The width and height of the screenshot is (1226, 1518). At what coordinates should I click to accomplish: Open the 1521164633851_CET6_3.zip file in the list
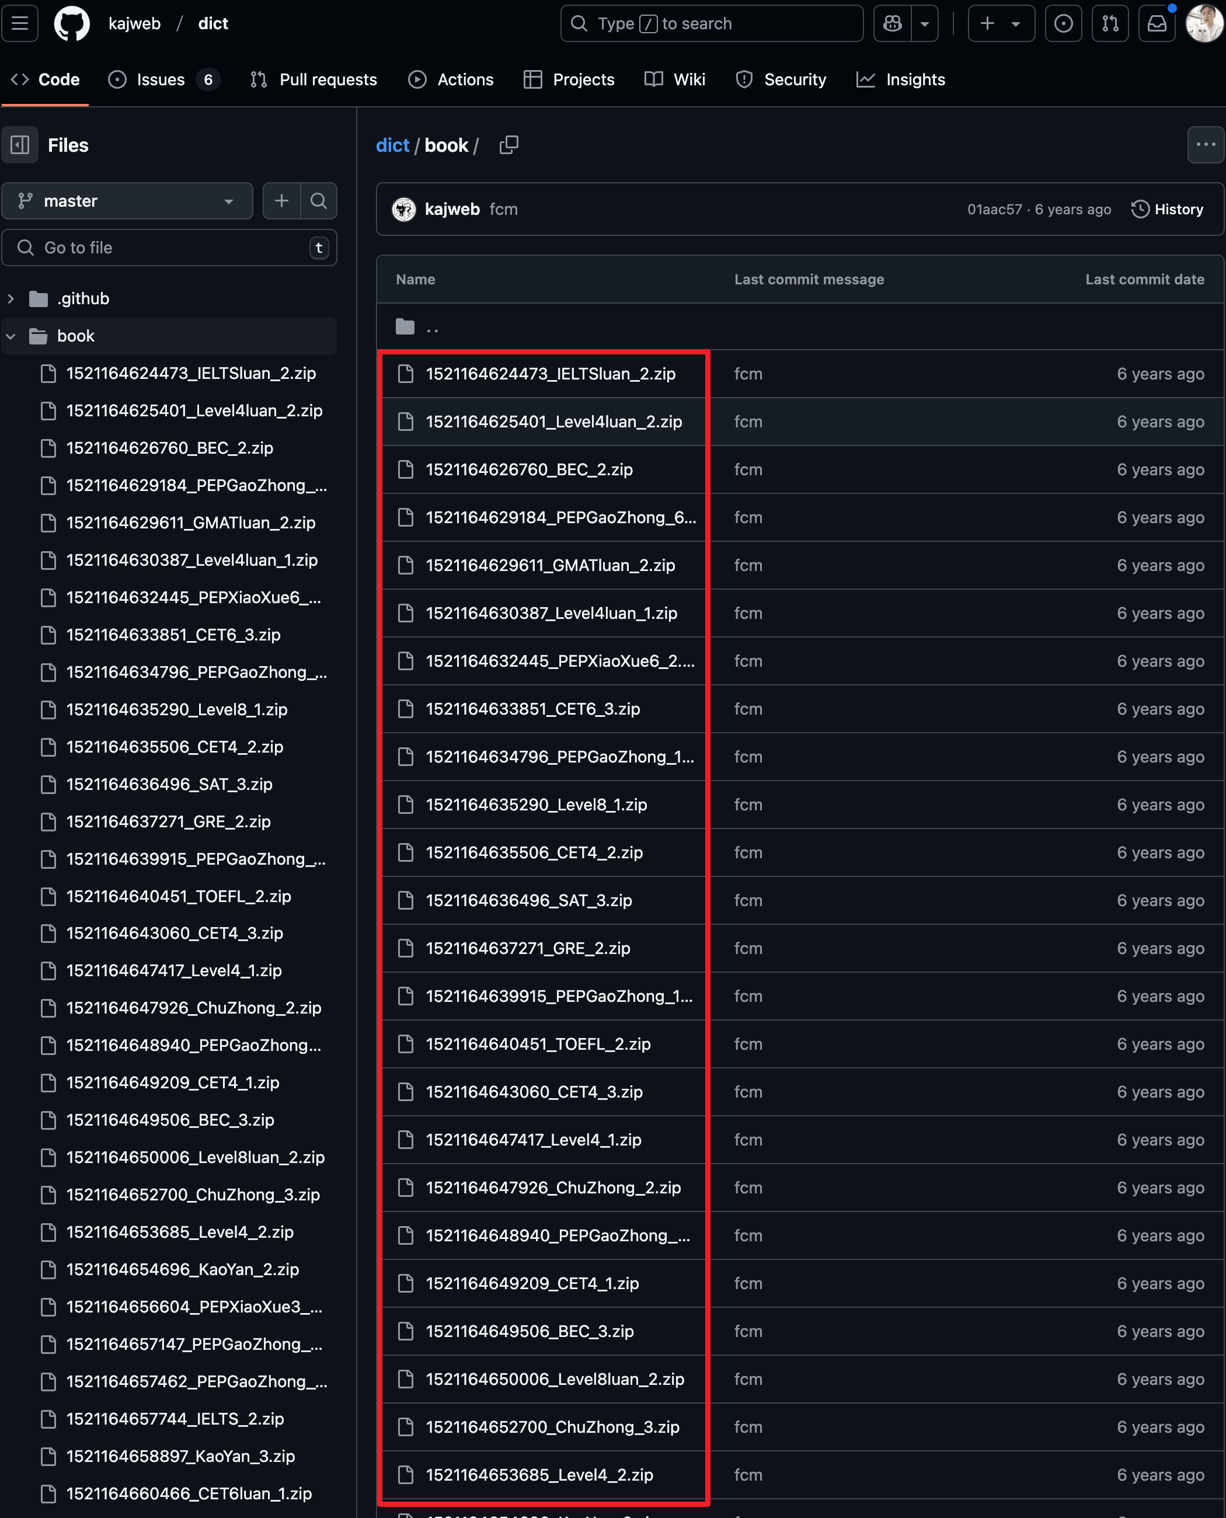(x=532, y=708)
